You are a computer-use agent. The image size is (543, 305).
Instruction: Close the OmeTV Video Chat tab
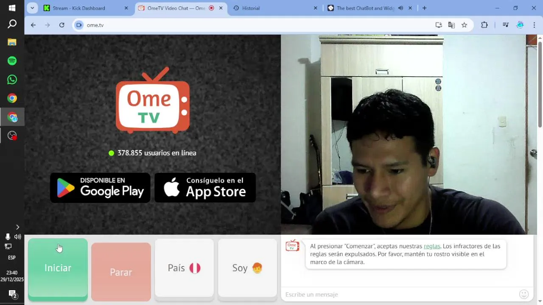[x=221, y=8]
